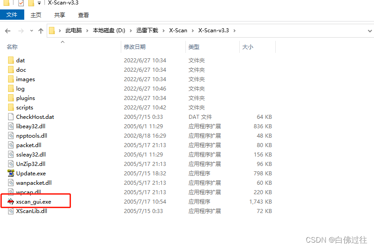The height and width of the screenshot is (248, 374).
Task: Expand chevron after 迅雷下载 breadcrumb
Action: coord(163,30)
